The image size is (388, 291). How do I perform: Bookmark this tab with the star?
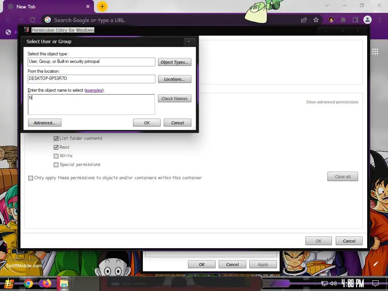click(x=316, y=20)
